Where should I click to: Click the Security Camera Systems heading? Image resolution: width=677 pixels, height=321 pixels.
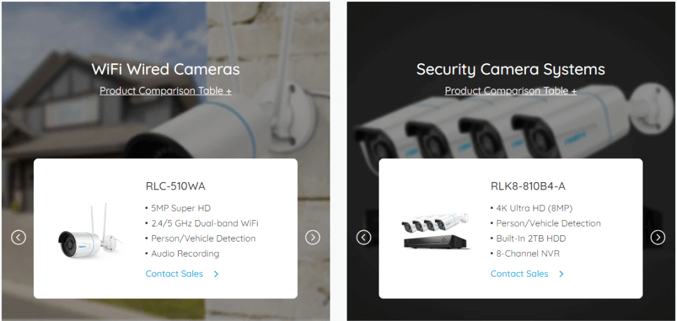coord(511,69)
